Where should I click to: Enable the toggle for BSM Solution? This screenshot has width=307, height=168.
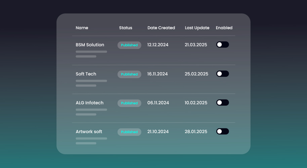222,45
